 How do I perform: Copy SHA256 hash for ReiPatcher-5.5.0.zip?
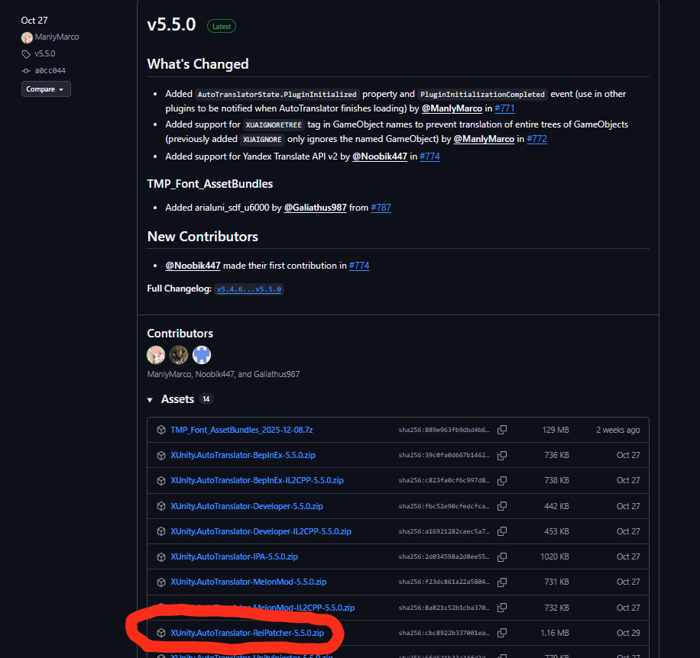pos(502,633)
